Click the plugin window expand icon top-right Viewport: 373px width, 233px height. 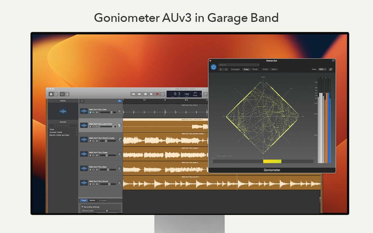click(333, 61)
